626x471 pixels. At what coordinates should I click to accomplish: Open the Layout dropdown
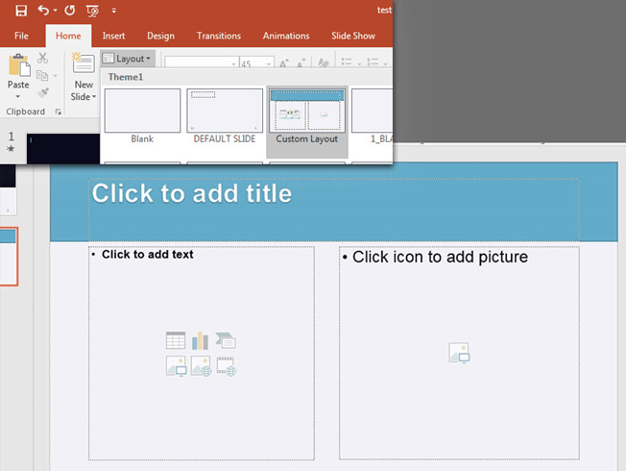tap(127, 59)
